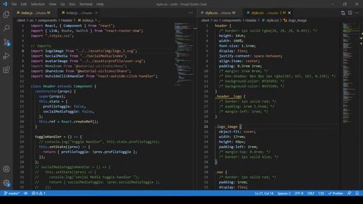
Task: Open the Manage gear icon
Action: coord(6,183)
